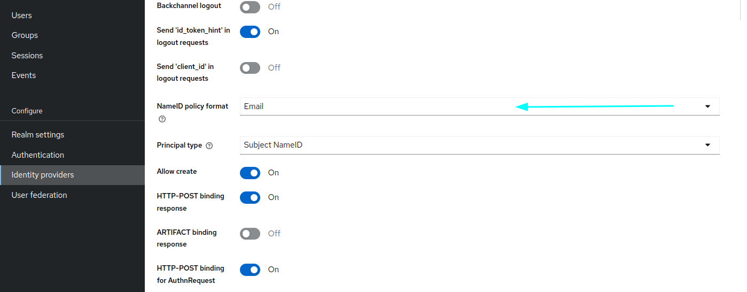This screenshot has height=292, width=747.
Task: Open the Subject NameID principal type dropdown
Action: point(480,145)
